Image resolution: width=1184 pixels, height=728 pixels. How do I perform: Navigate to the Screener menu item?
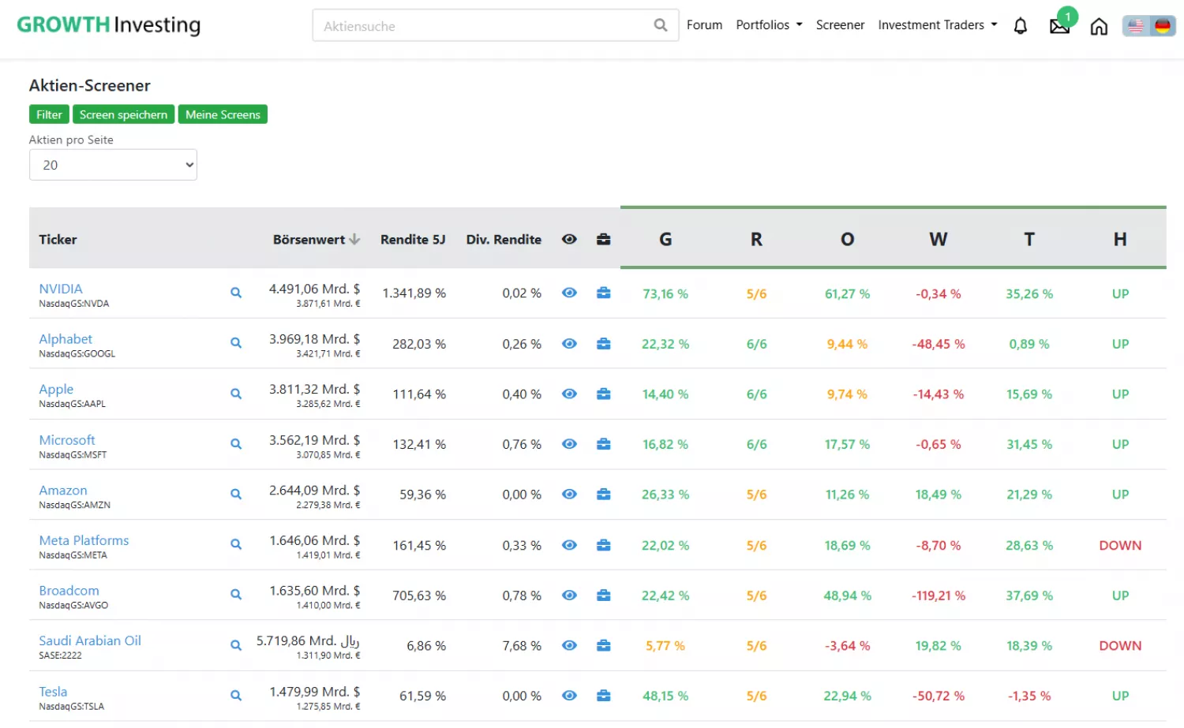840,24
